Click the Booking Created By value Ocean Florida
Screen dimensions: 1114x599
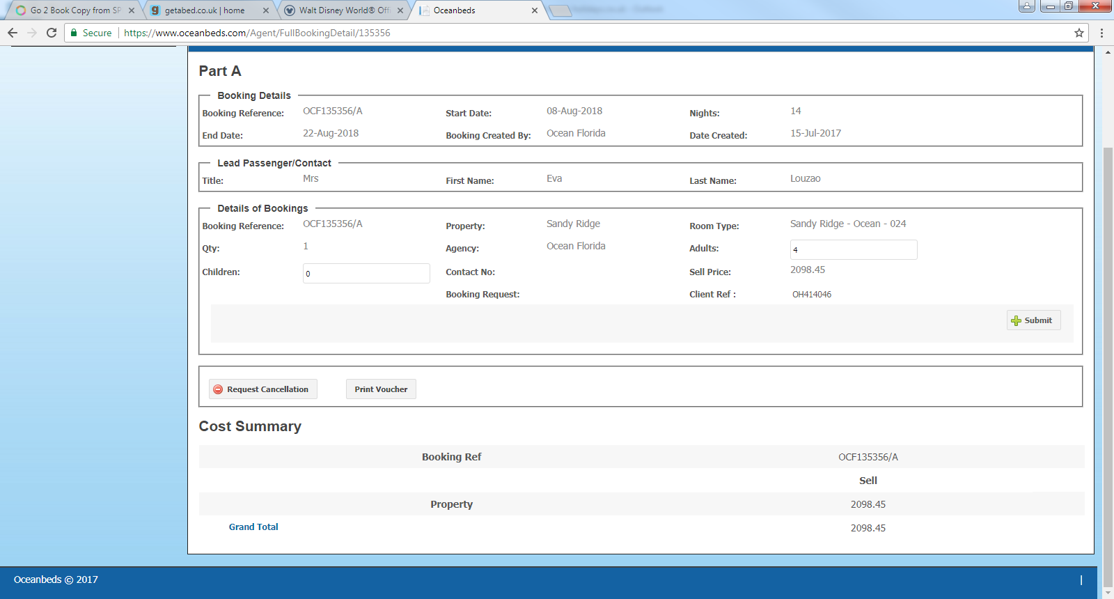point(576,133)
